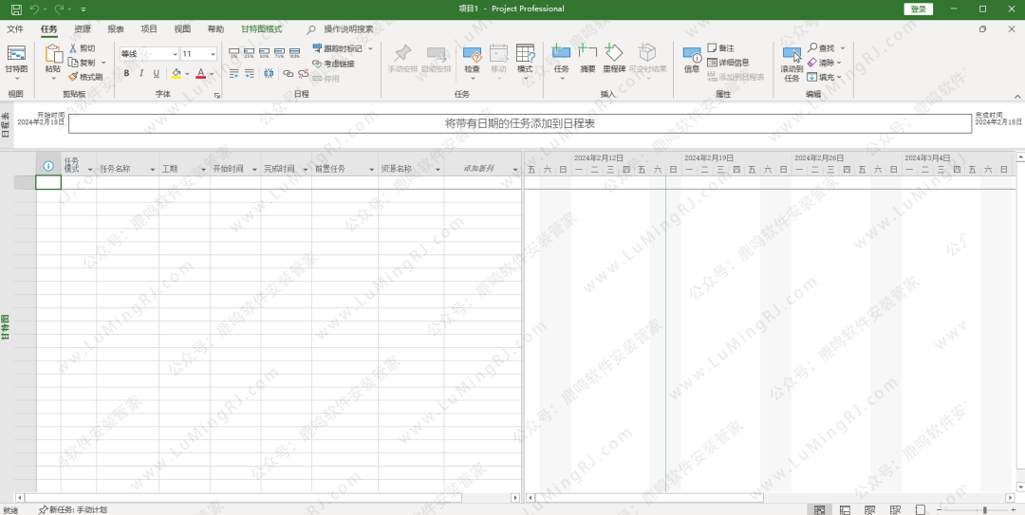Click the 检查 inspect task icon
The image size is (1025, 515).
tap(472, 57)
